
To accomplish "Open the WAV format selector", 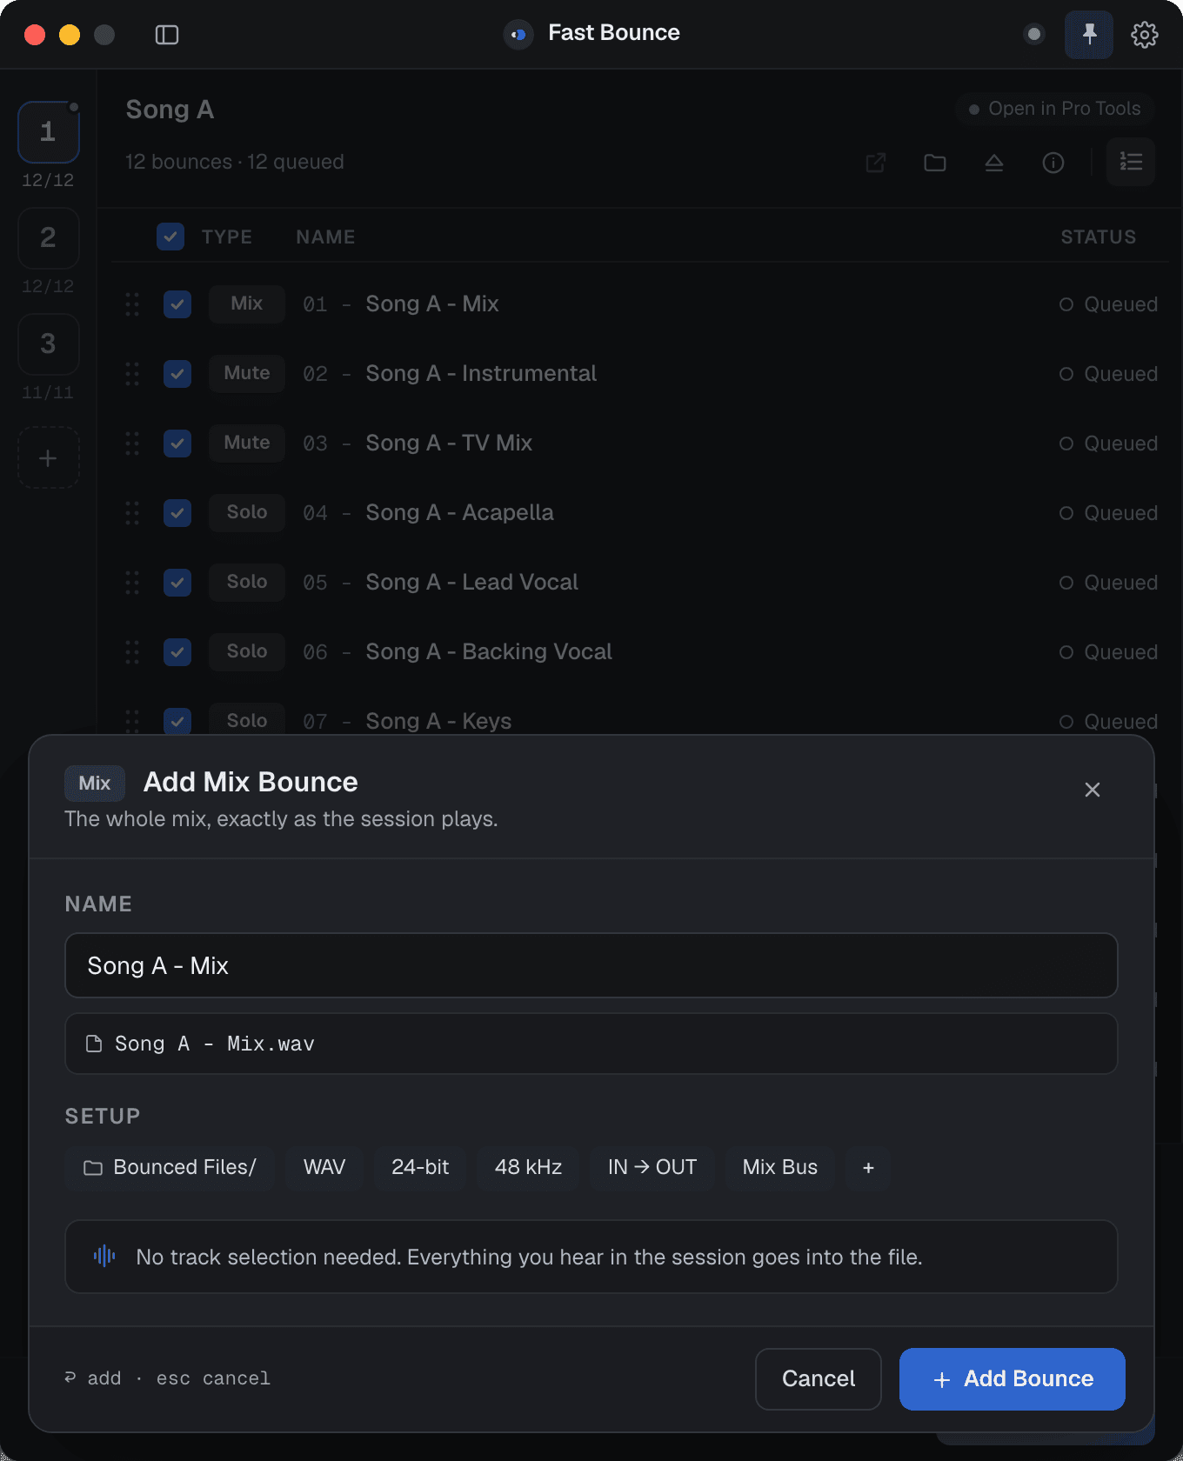I will [324, 1167].
